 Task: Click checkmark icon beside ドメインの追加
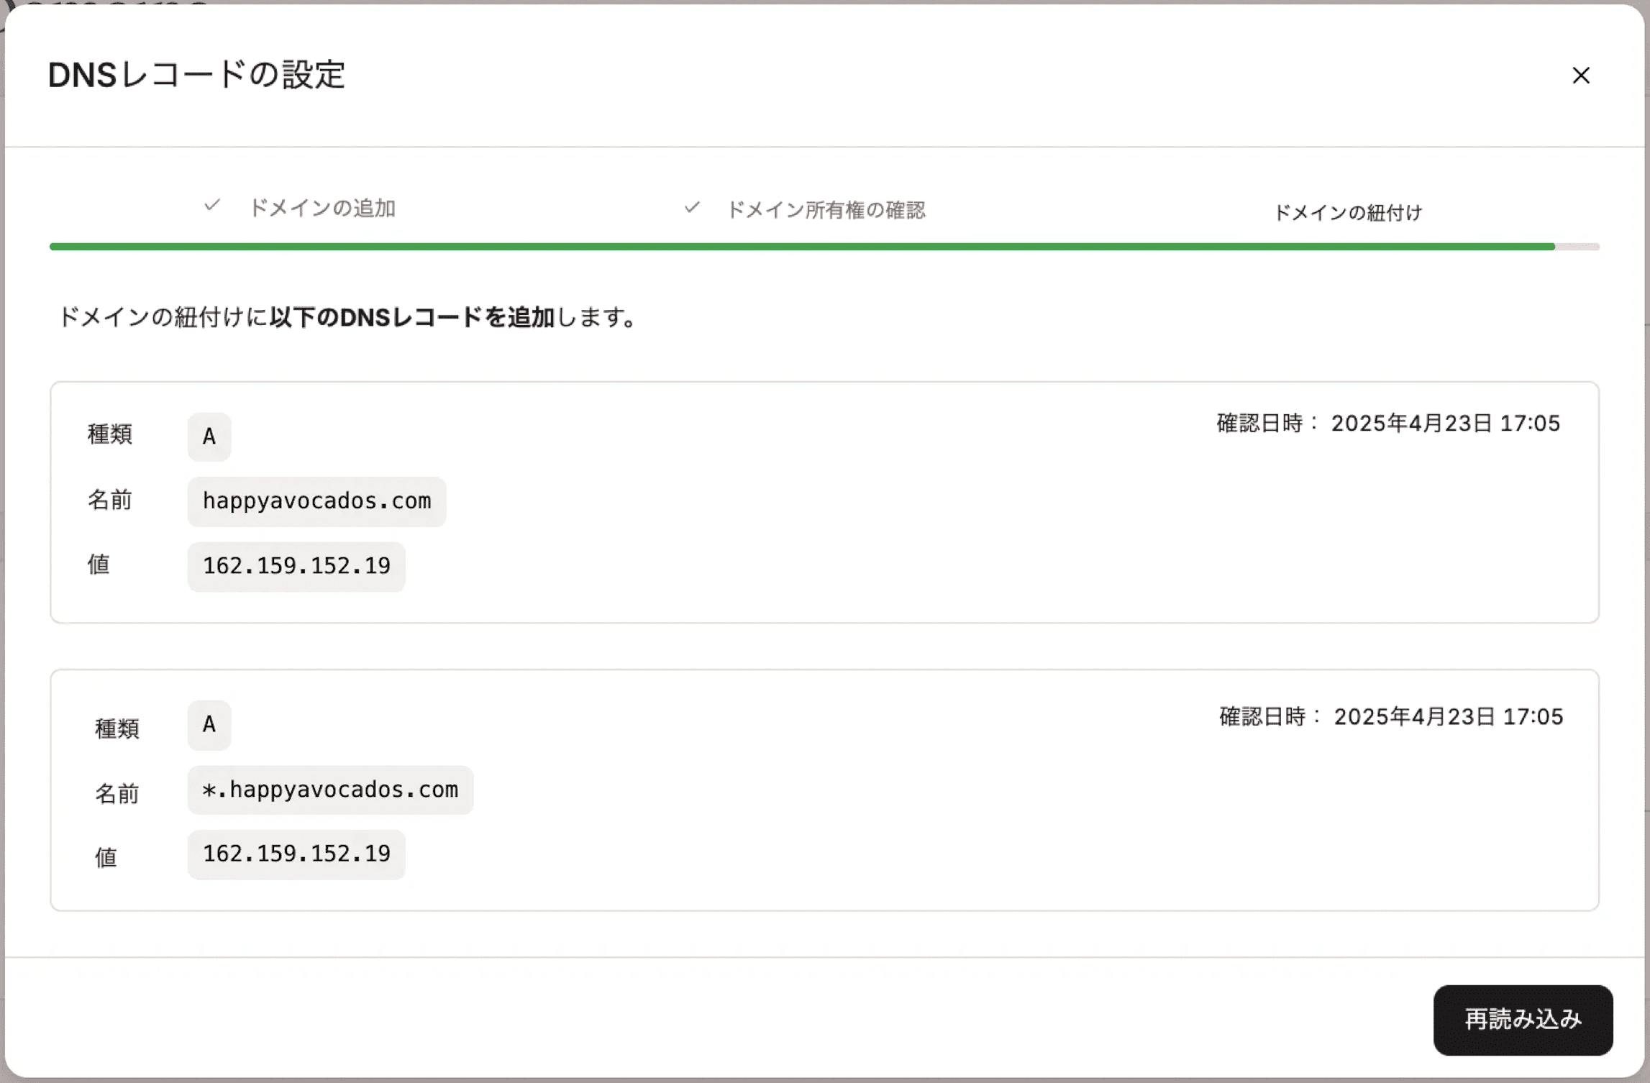pos(211,206)
